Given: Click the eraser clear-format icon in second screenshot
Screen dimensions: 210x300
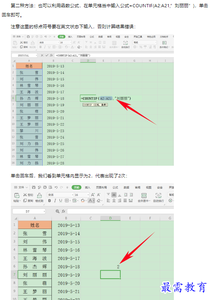Looking at the screenshot, I should [x=99, y=200].
